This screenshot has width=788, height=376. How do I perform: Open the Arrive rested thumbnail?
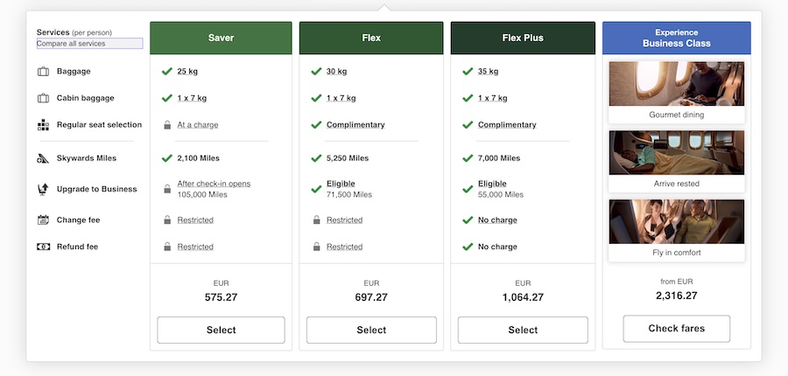point(676,154)
